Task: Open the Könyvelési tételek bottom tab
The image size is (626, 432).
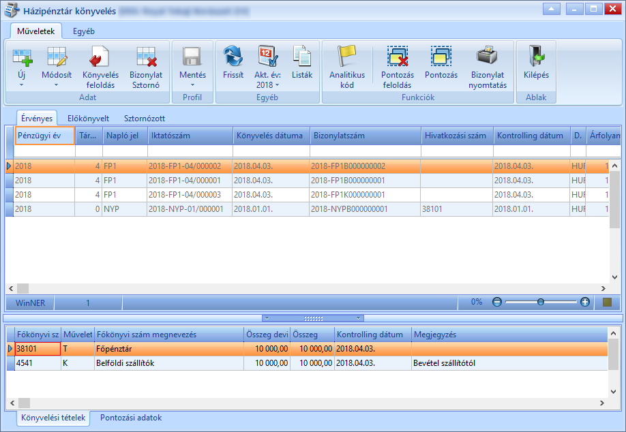Action: tap(53, 418)
